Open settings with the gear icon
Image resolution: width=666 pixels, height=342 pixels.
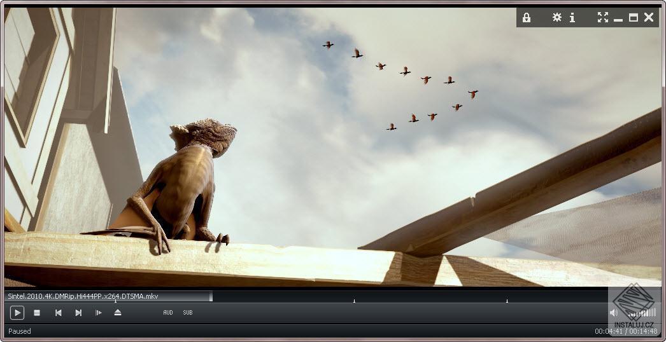pyautogui.click(x=557, y=17)
